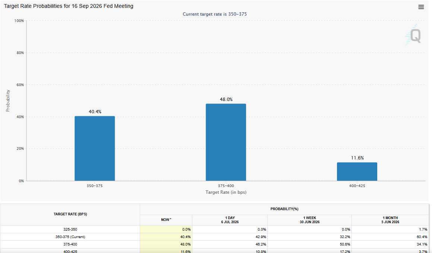Click the 40.4% label above the bar
Screen dimensions: 432x253
[x=95, y=112]
